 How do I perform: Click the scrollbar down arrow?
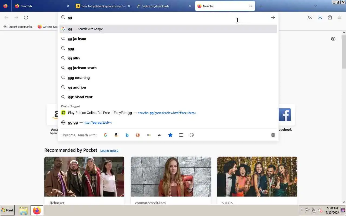[x=344, y=202]
